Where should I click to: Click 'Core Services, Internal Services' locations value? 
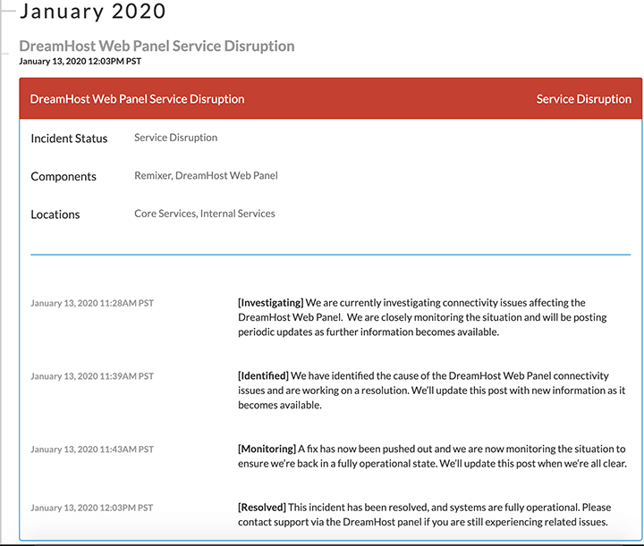coord(205,214)
